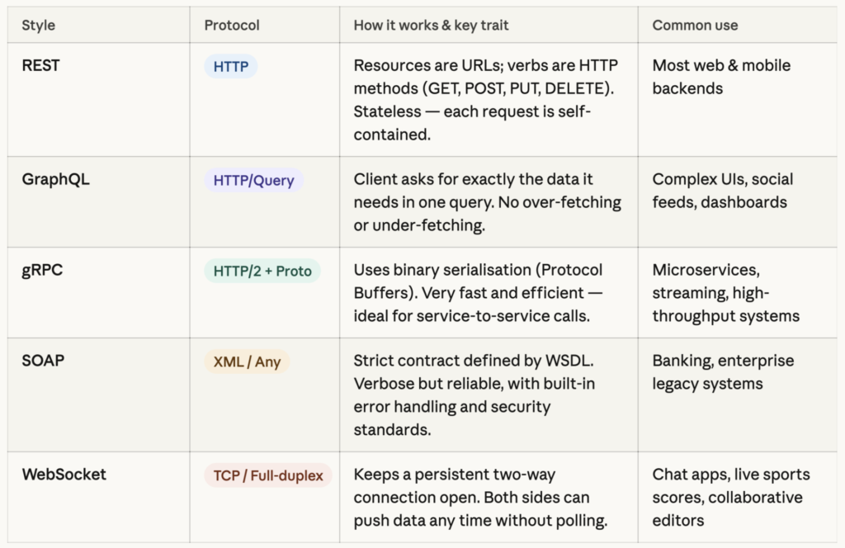The width and height of the screenshot is (845, 548).
Task: Click the GraphQL row label
Action: coord(55,179)
